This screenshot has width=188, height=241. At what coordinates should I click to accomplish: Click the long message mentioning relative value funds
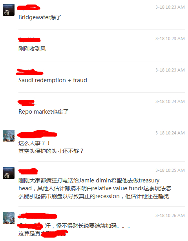[95, 188]
